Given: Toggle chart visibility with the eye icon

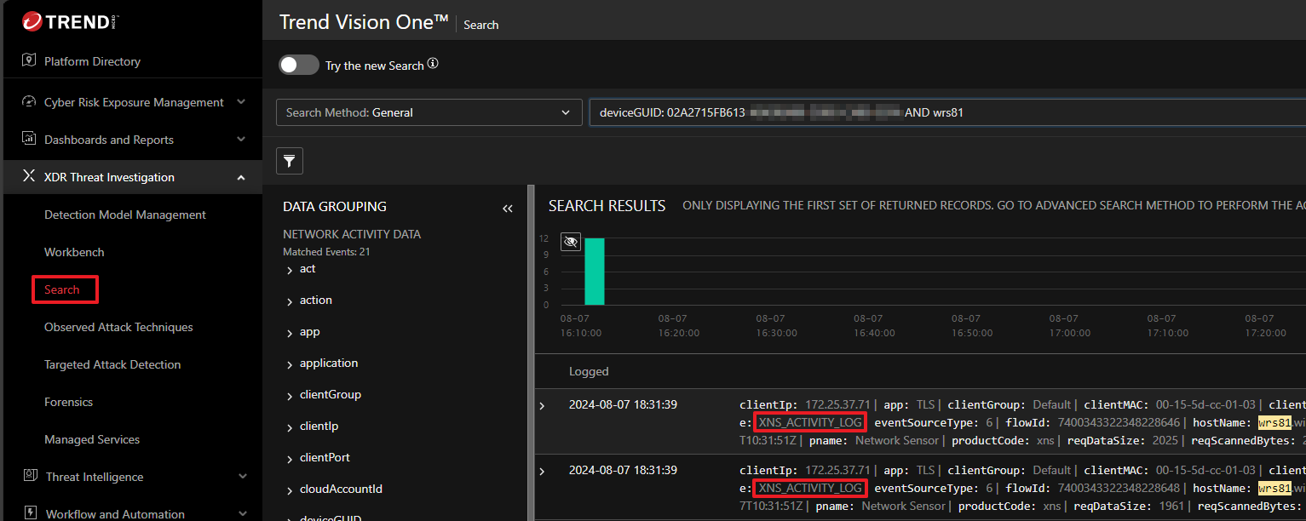Looking at the screenshot, I should pos(571,243).
